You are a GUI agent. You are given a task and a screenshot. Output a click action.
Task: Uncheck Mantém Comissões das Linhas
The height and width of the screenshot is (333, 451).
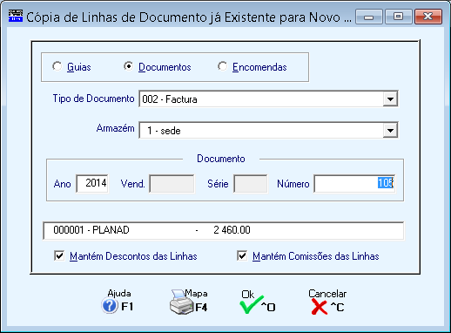[x=242, y=256]
